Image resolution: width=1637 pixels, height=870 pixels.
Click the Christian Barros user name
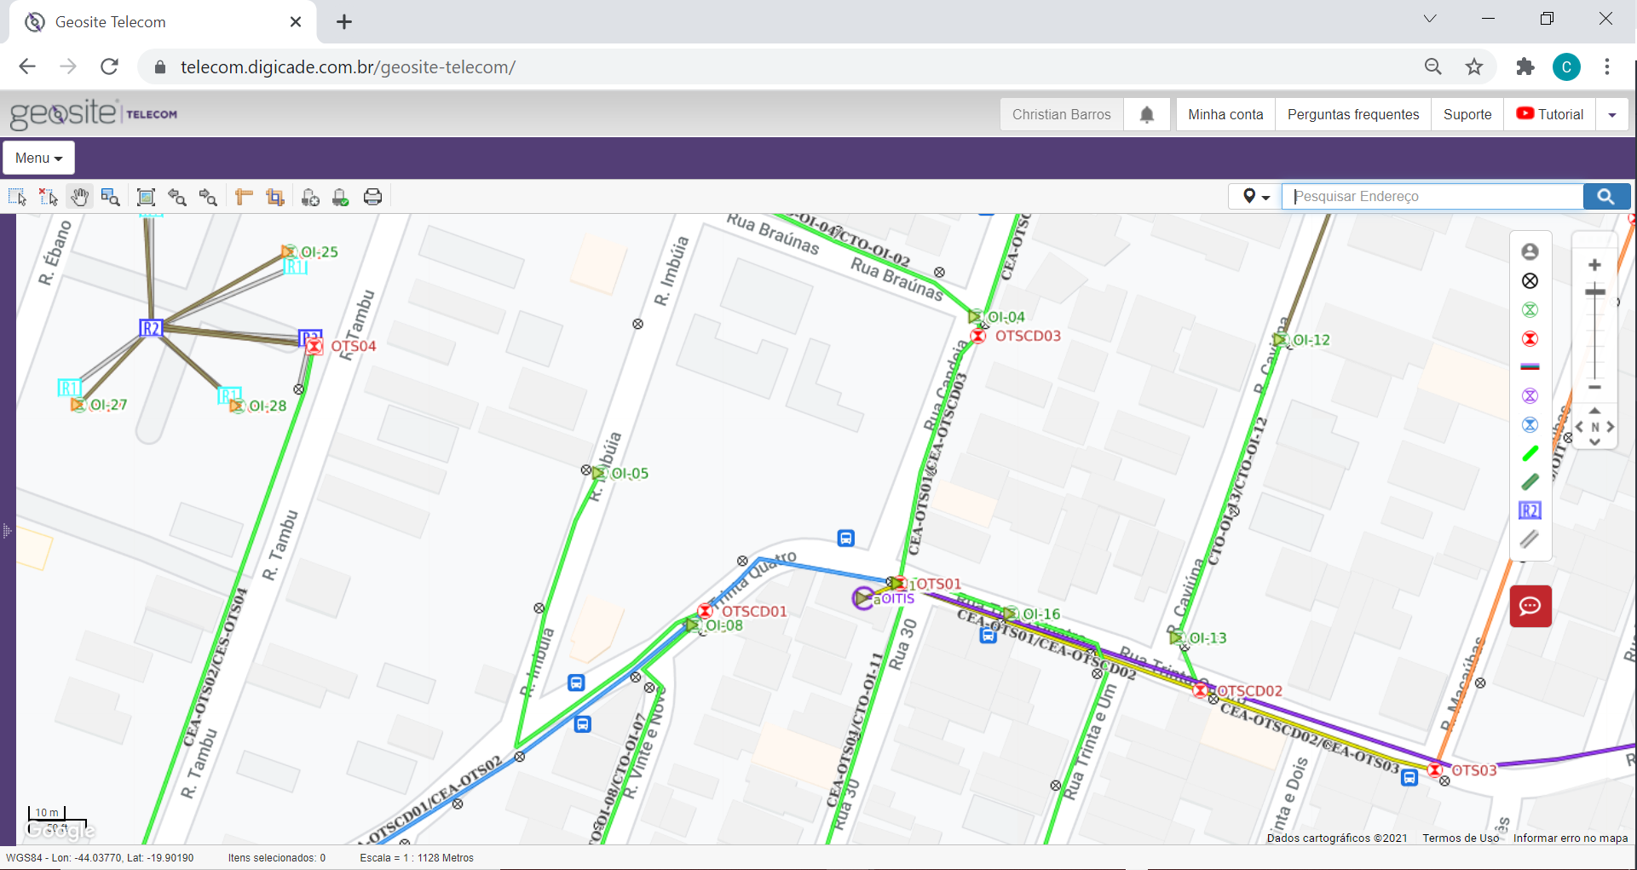coord(1062,114)
